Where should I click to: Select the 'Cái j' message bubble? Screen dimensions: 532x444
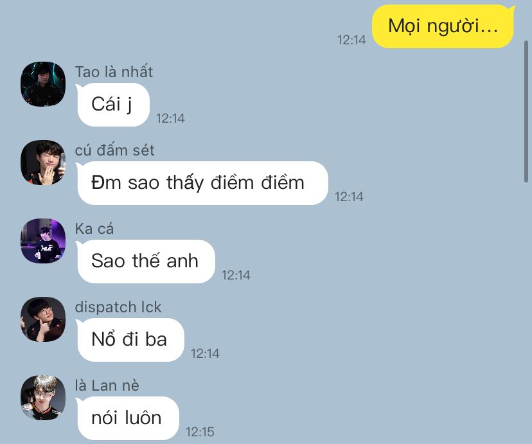point(113,105)
